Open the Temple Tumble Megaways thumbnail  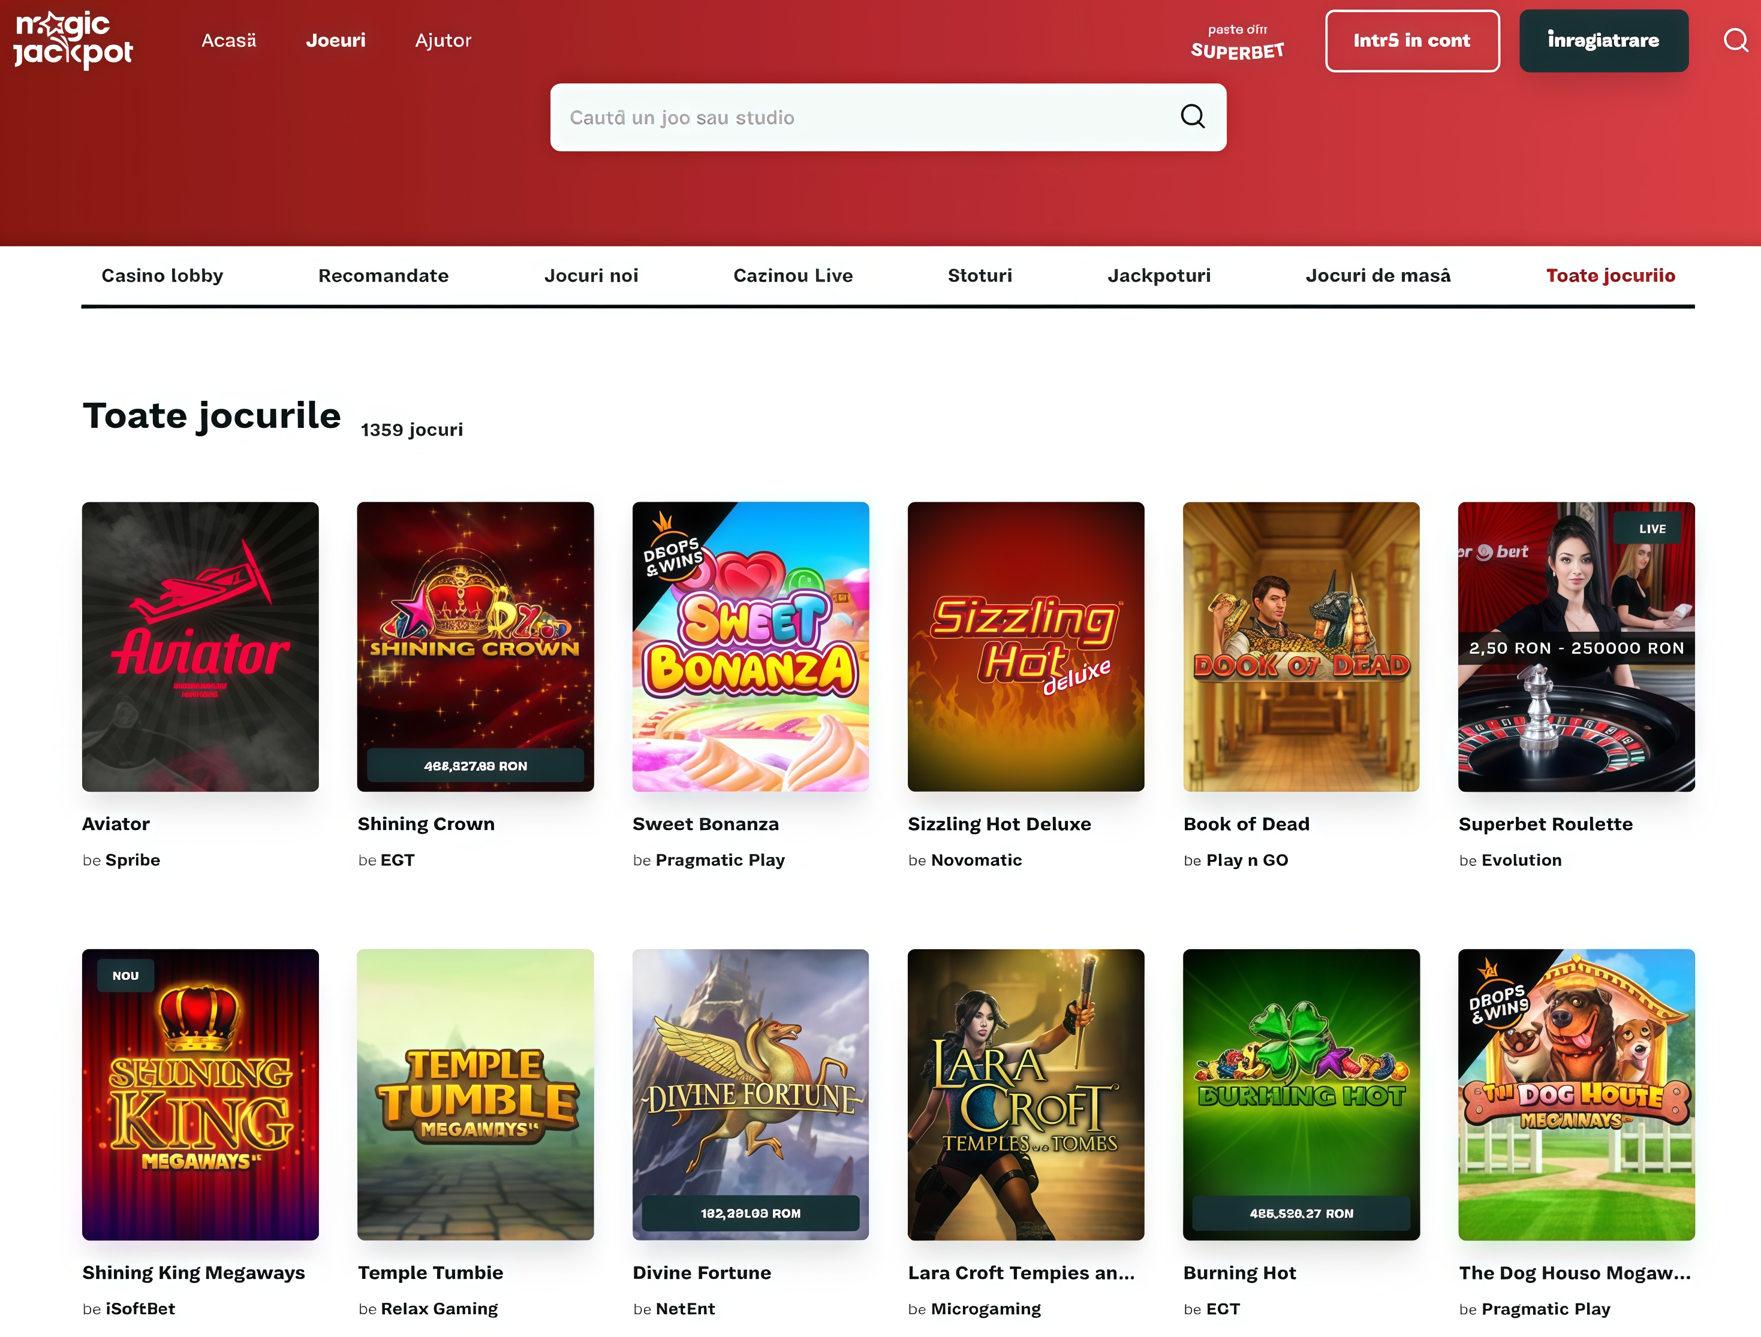coord(475,1094)
